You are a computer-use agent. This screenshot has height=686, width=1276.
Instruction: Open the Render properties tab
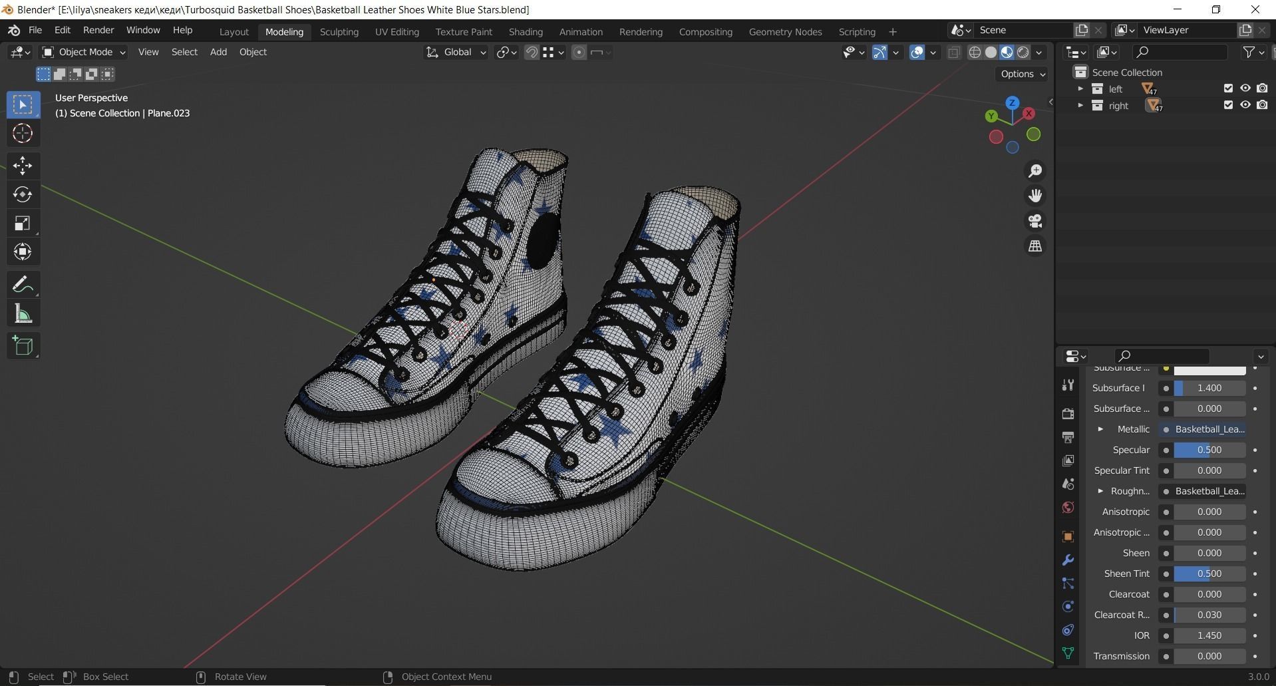(1068, 414)
